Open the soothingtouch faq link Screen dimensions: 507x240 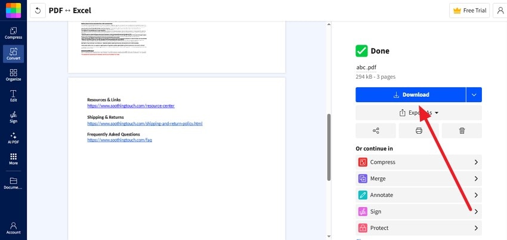[x=120, y=140]
